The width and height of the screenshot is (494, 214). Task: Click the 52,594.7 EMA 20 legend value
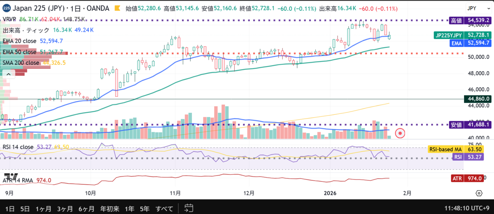(x=51, y=41)
